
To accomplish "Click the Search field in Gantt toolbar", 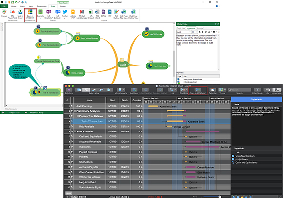I will tap(239, 90).
